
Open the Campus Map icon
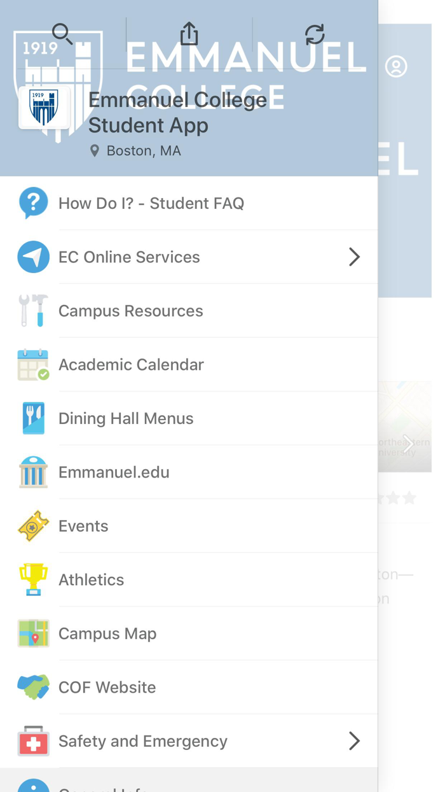coord(33,633)
